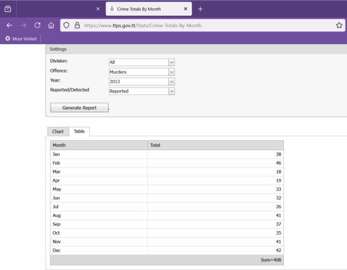Image resolution: width=347 pixels, height=270 pixels.
Task: Select the Dec row label
Action: click(57, 250)
